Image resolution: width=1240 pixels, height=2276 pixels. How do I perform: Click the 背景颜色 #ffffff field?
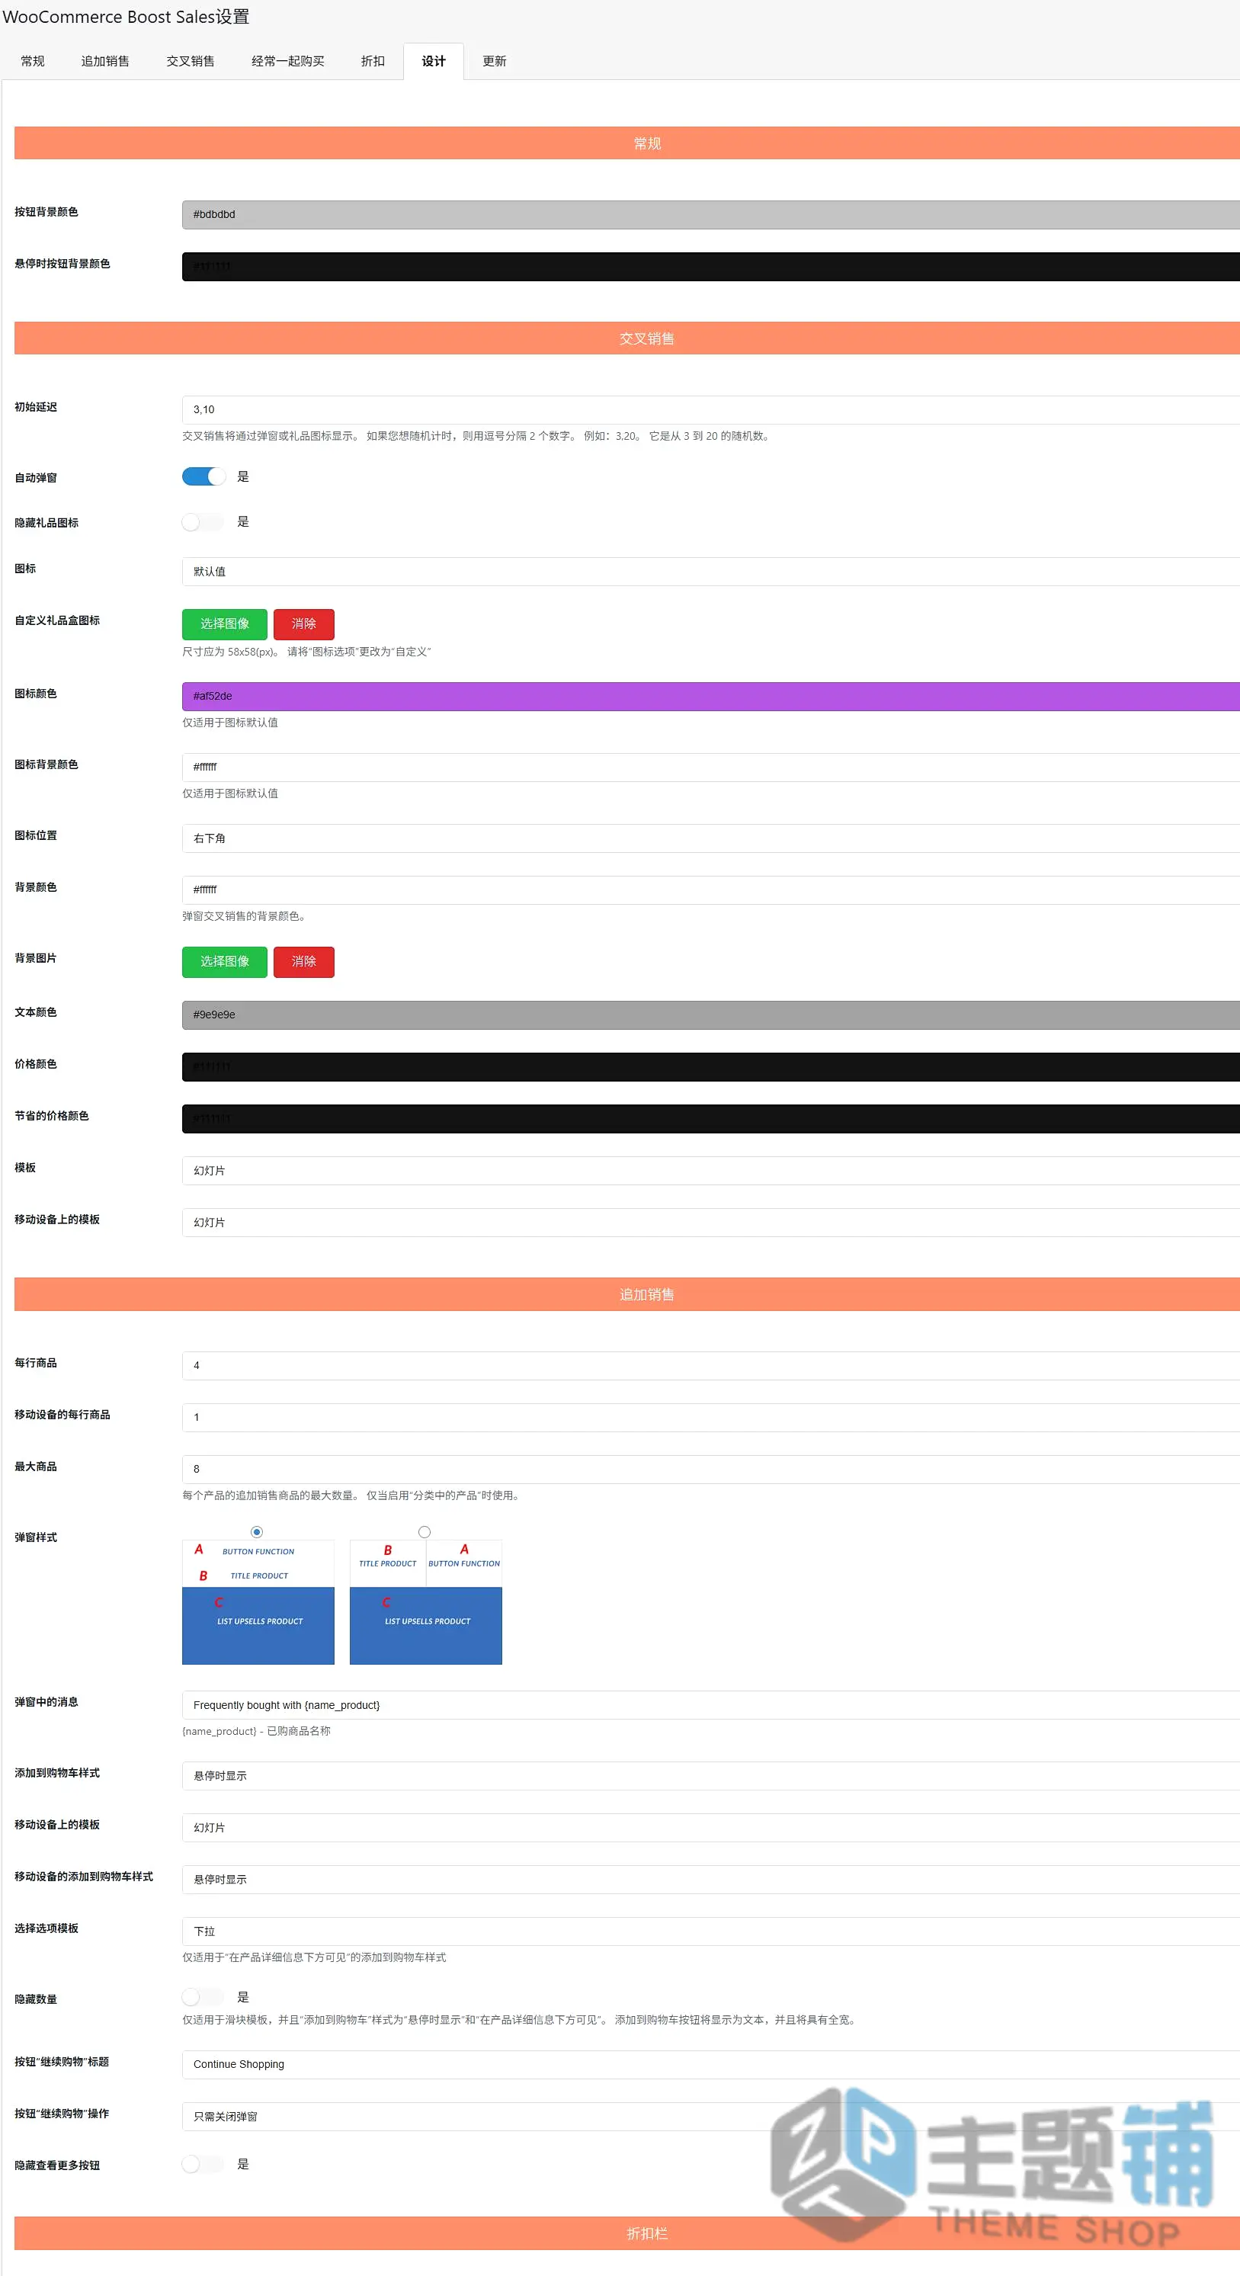click(711, 890)
